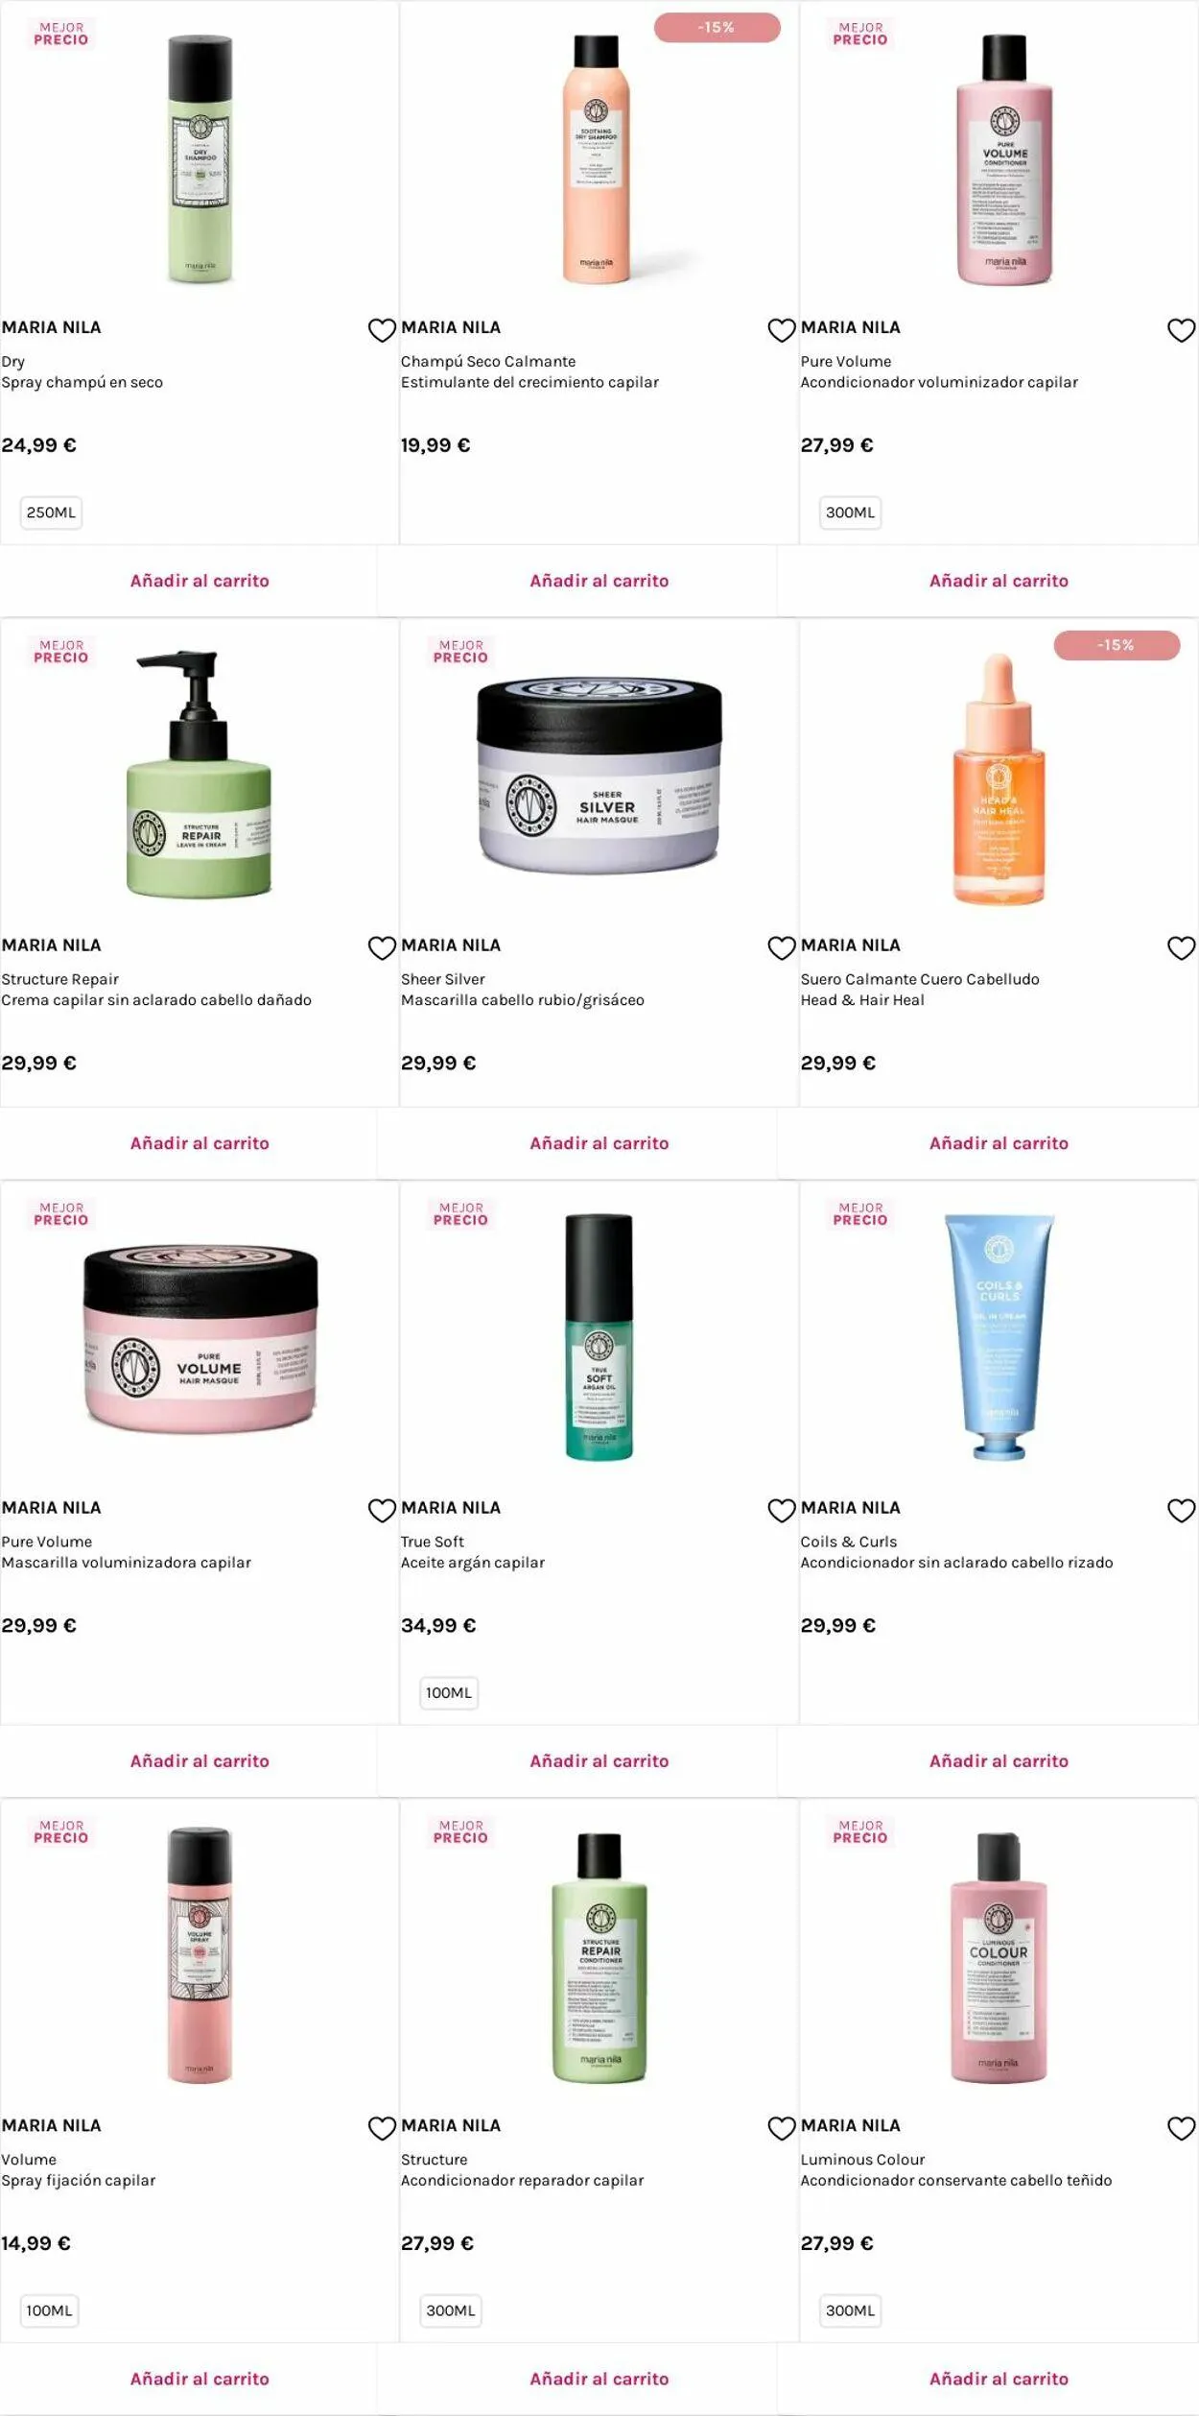Mark Sheer Silver Mascarilla as favorite
Image resolution: width=1199 pixels, height=2416 pixels.
(782, 948)
